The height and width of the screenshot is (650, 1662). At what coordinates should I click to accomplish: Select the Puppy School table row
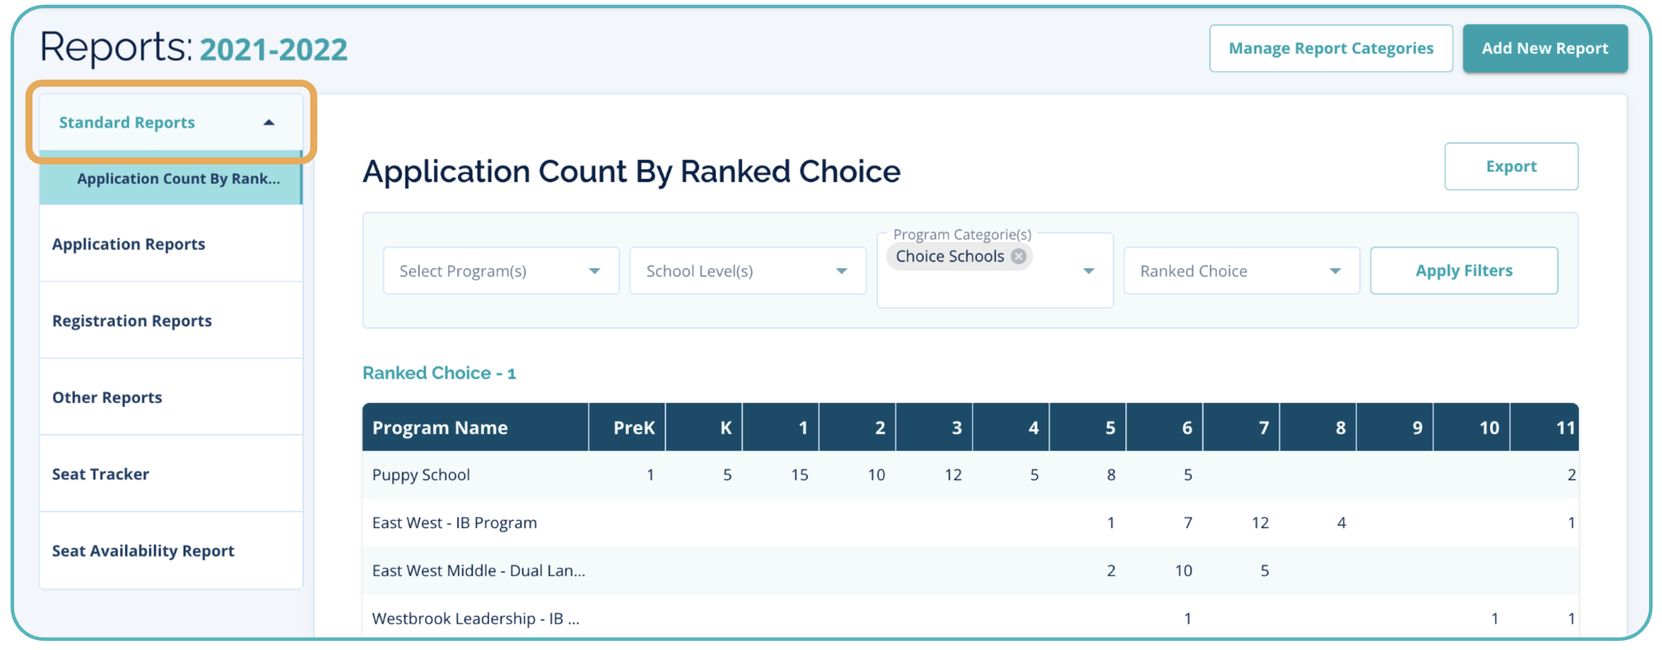point(420,475)
